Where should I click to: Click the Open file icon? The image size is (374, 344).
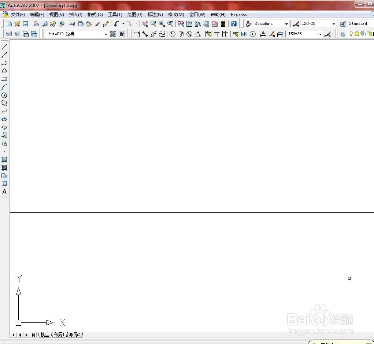click(17, 23)
